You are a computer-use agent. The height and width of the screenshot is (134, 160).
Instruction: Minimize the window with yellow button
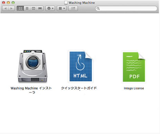point(8,2)
